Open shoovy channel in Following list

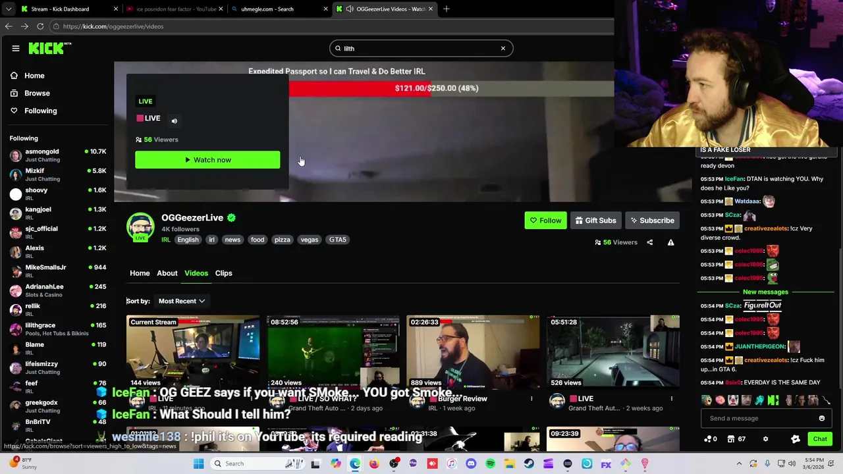tap(58, 194)
